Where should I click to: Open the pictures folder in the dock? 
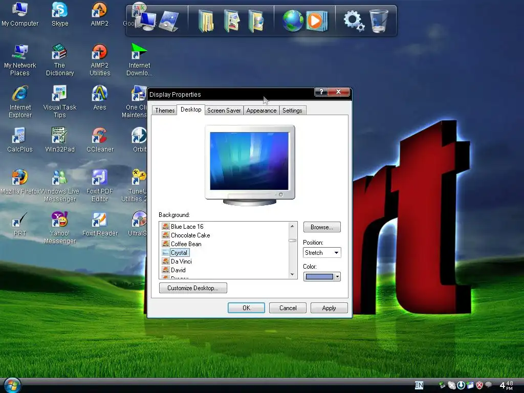coord(232,21)
